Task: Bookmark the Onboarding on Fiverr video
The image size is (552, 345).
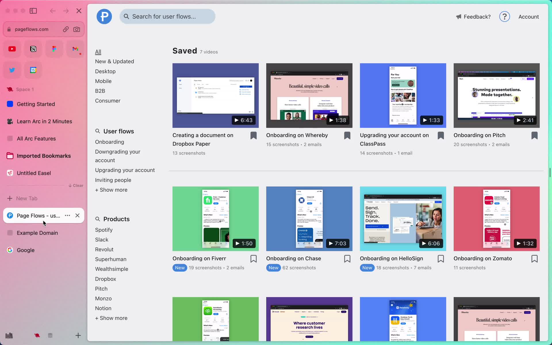Action: (x=254, y=259)
